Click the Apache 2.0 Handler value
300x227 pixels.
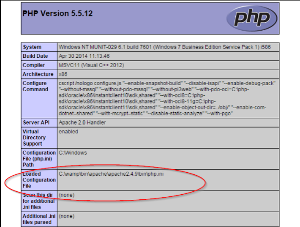coord(82,122)
